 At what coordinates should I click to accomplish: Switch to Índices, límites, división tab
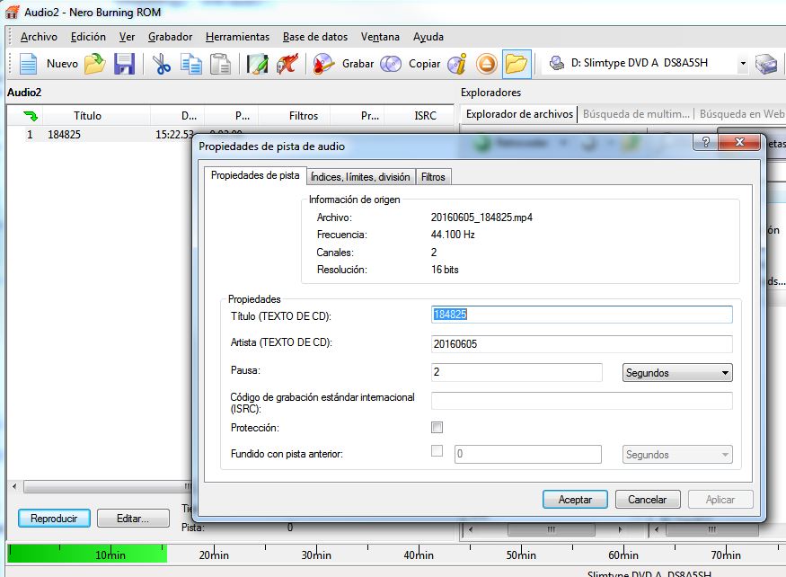(x=360, y=177)
